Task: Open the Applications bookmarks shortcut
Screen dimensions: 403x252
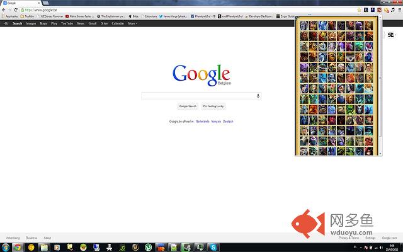Action: (x=10, y=16)
